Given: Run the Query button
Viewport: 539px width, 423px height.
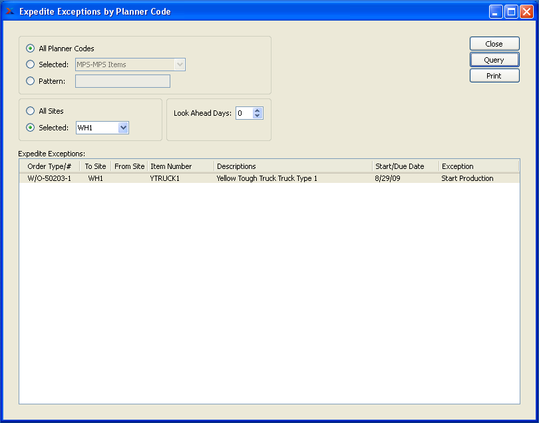Looking at the screenshot, I should click(x=494, y=60).
